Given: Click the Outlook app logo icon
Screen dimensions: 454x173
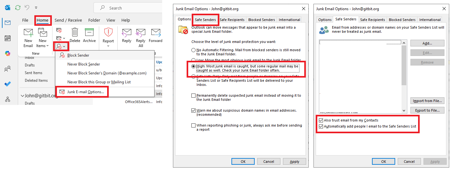Looking at the screenshot, I should (x=8, y=7).
